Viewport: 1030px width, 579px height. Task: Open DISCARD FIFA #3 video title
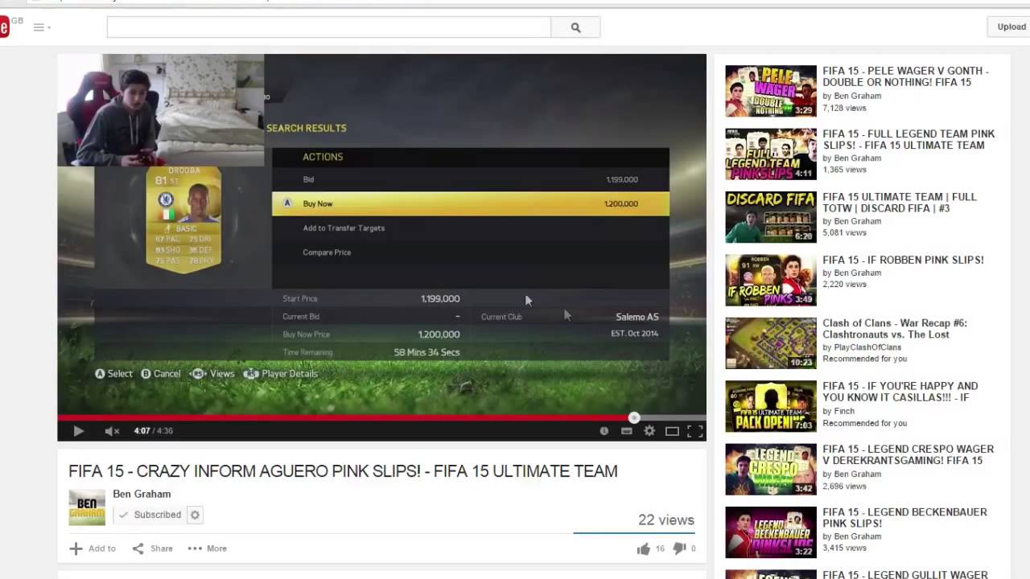point(900,202)
